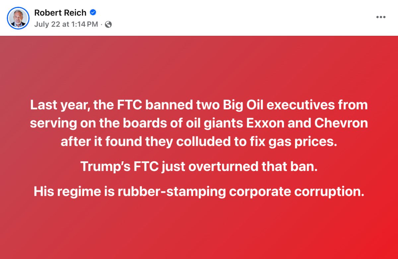Image resolution: width=398 pixels, height=259 pixels.
Task: Open the three-dot post options menu
Action: coord(380,17)
